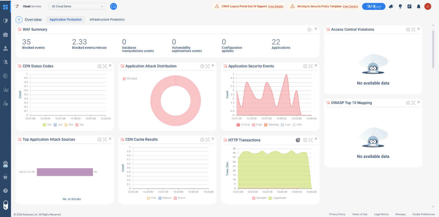Click the Blocked donut chart ring
This screenshot has height=217, width=439.
click(155, 101)
